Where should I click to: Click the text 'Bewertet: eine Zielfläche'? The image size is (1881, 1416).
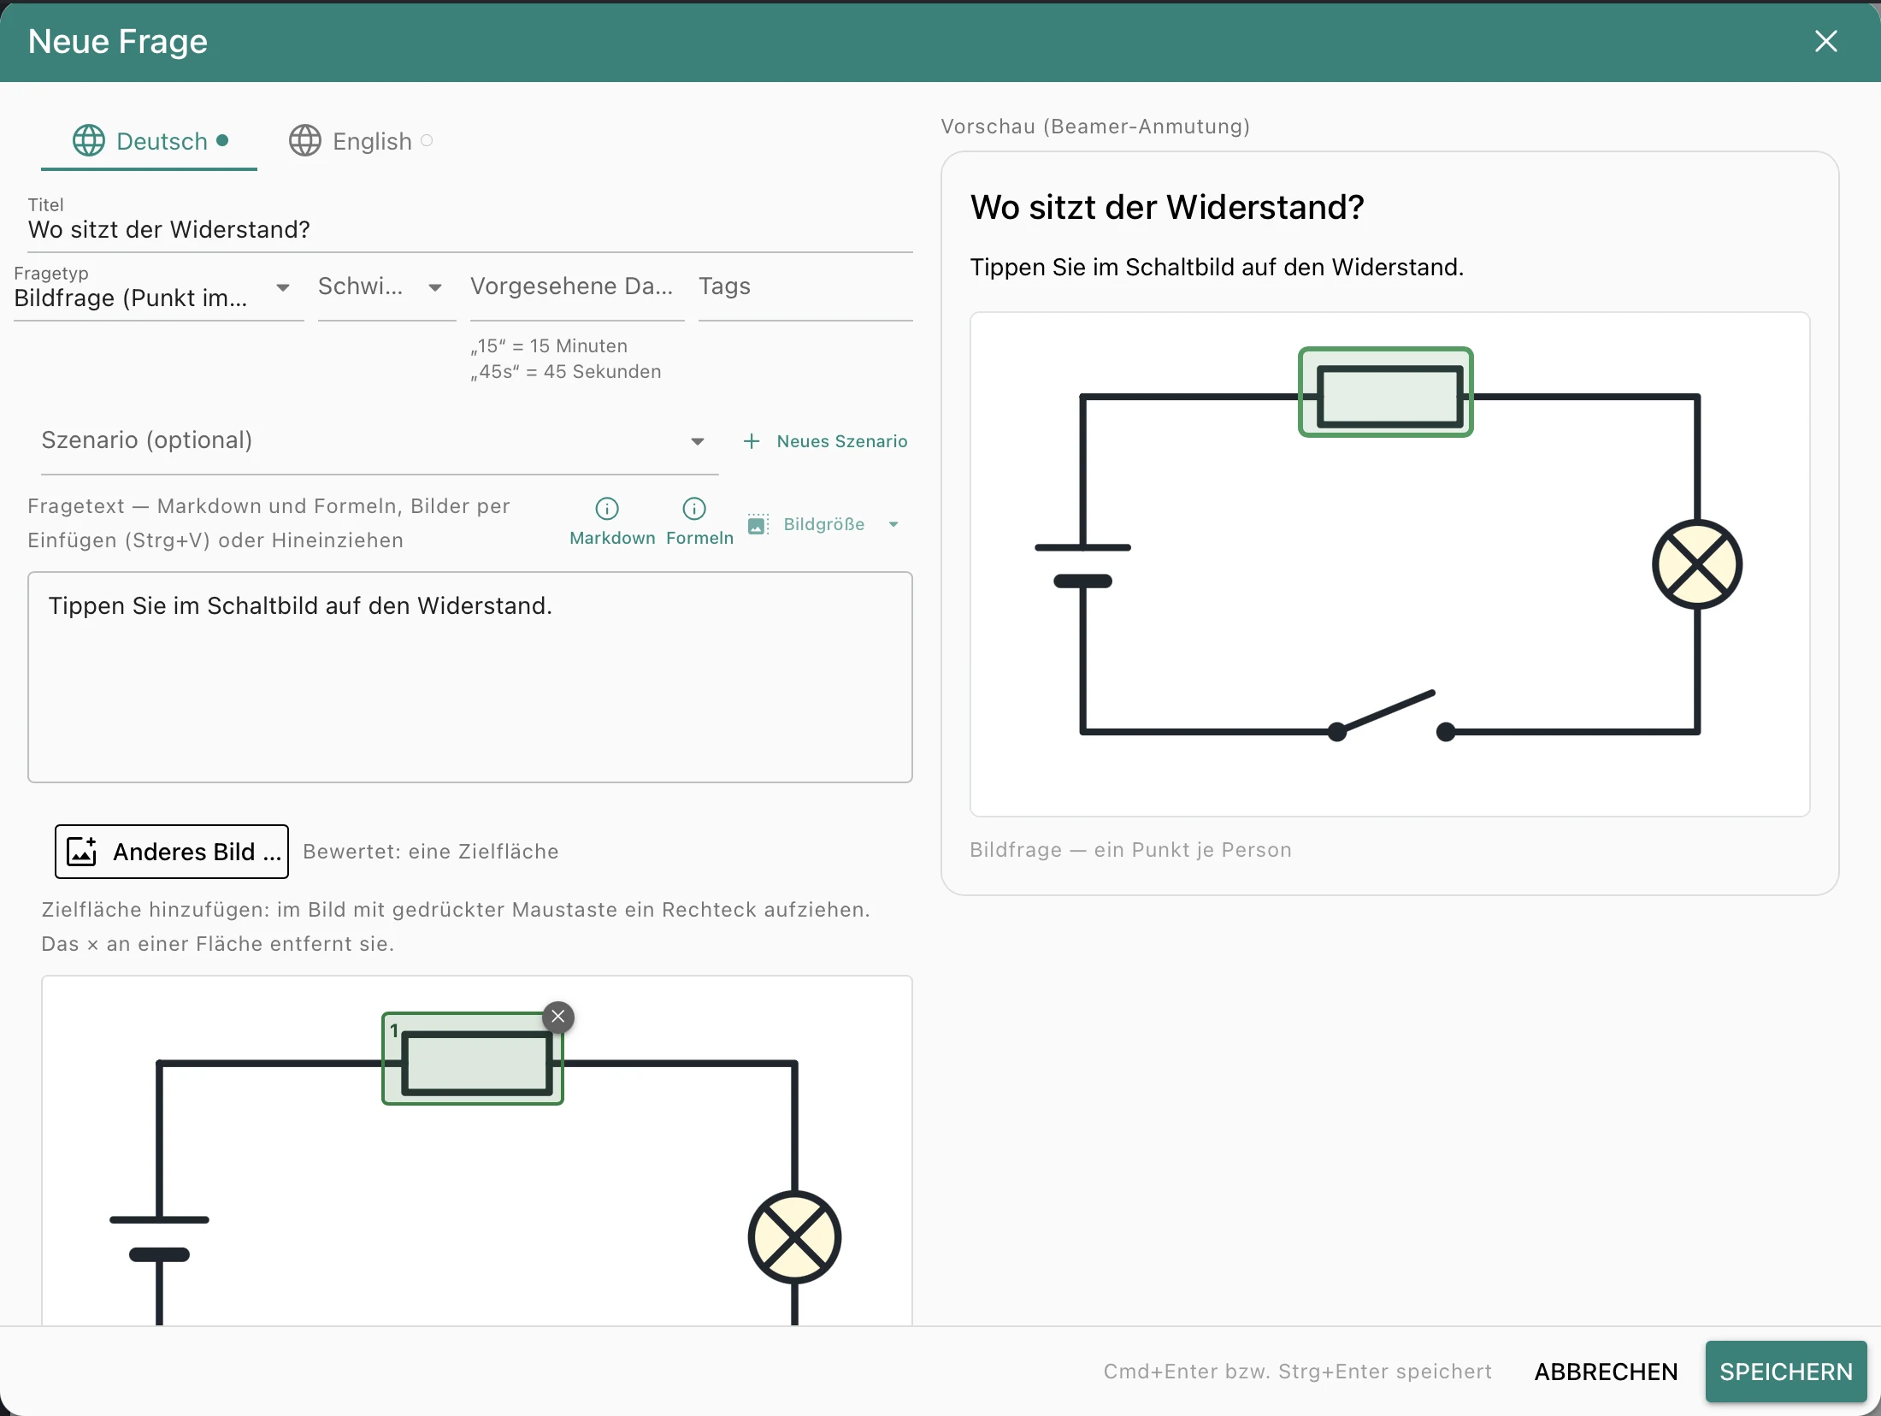[431, 852]
